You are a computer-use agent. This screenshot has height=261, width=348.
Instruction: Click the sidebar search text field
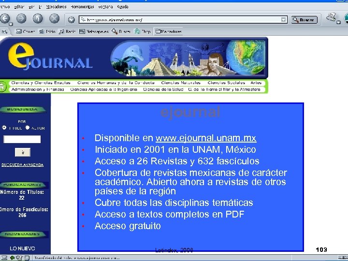tap(22, 139)
